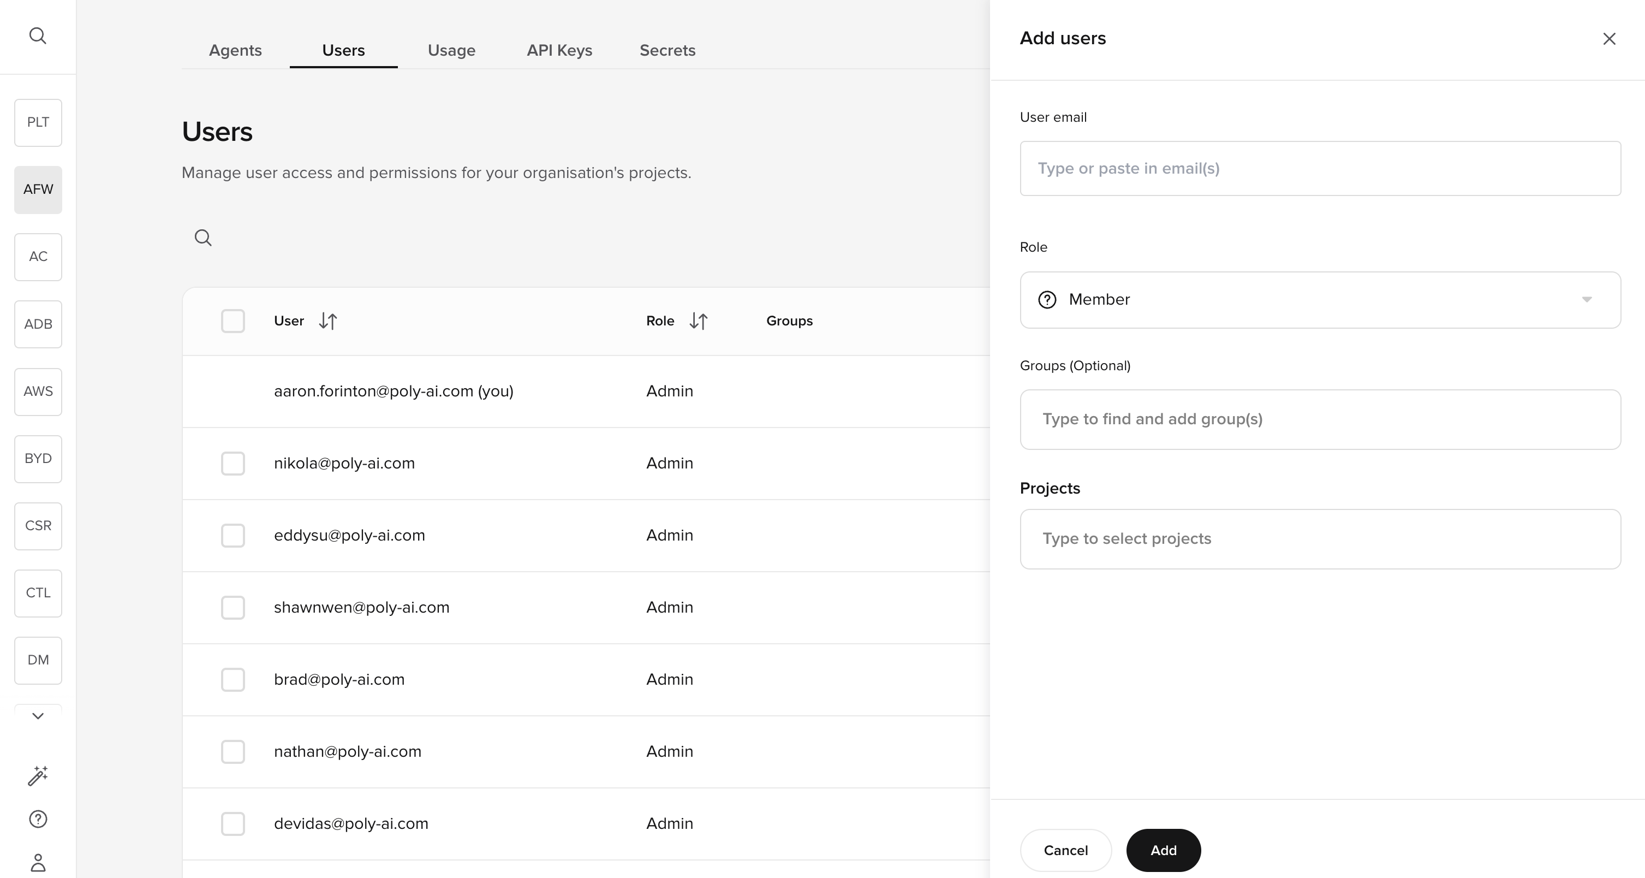This screenshot has height=878, width=1645.
Task: Check the box for nathan@poly-ai.com
Action: (x=233, y=752)
